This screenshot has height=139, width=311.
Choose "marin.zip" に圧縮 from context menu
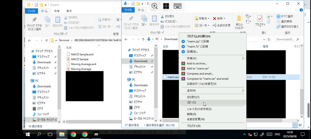click(x=198, y=41)
